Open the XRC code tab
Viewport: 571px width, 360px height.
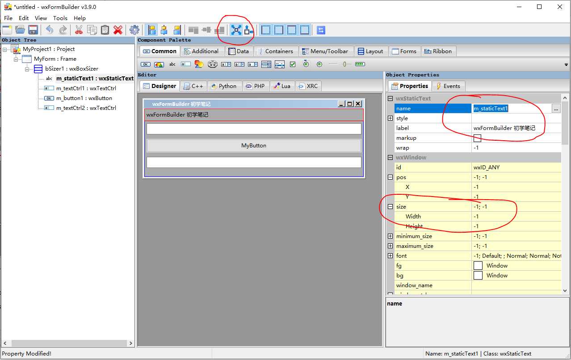pyautogui.click(x=308, y=86)
